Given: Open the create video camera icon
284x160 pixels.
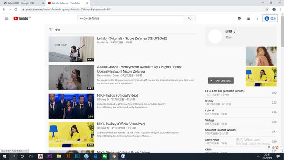Looking at the screenshot, I should point(239,18).
